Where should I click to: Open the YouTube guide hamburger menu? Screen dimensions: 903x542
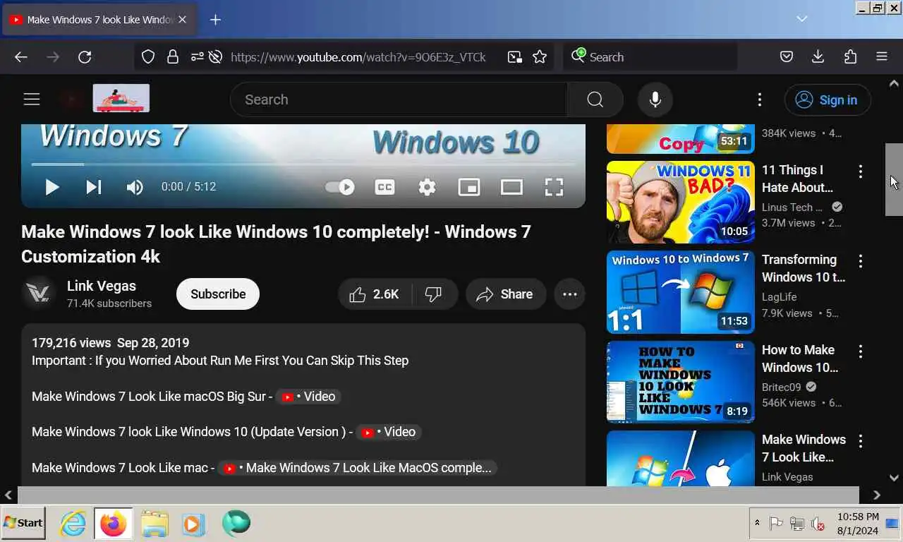coord(32,100)
